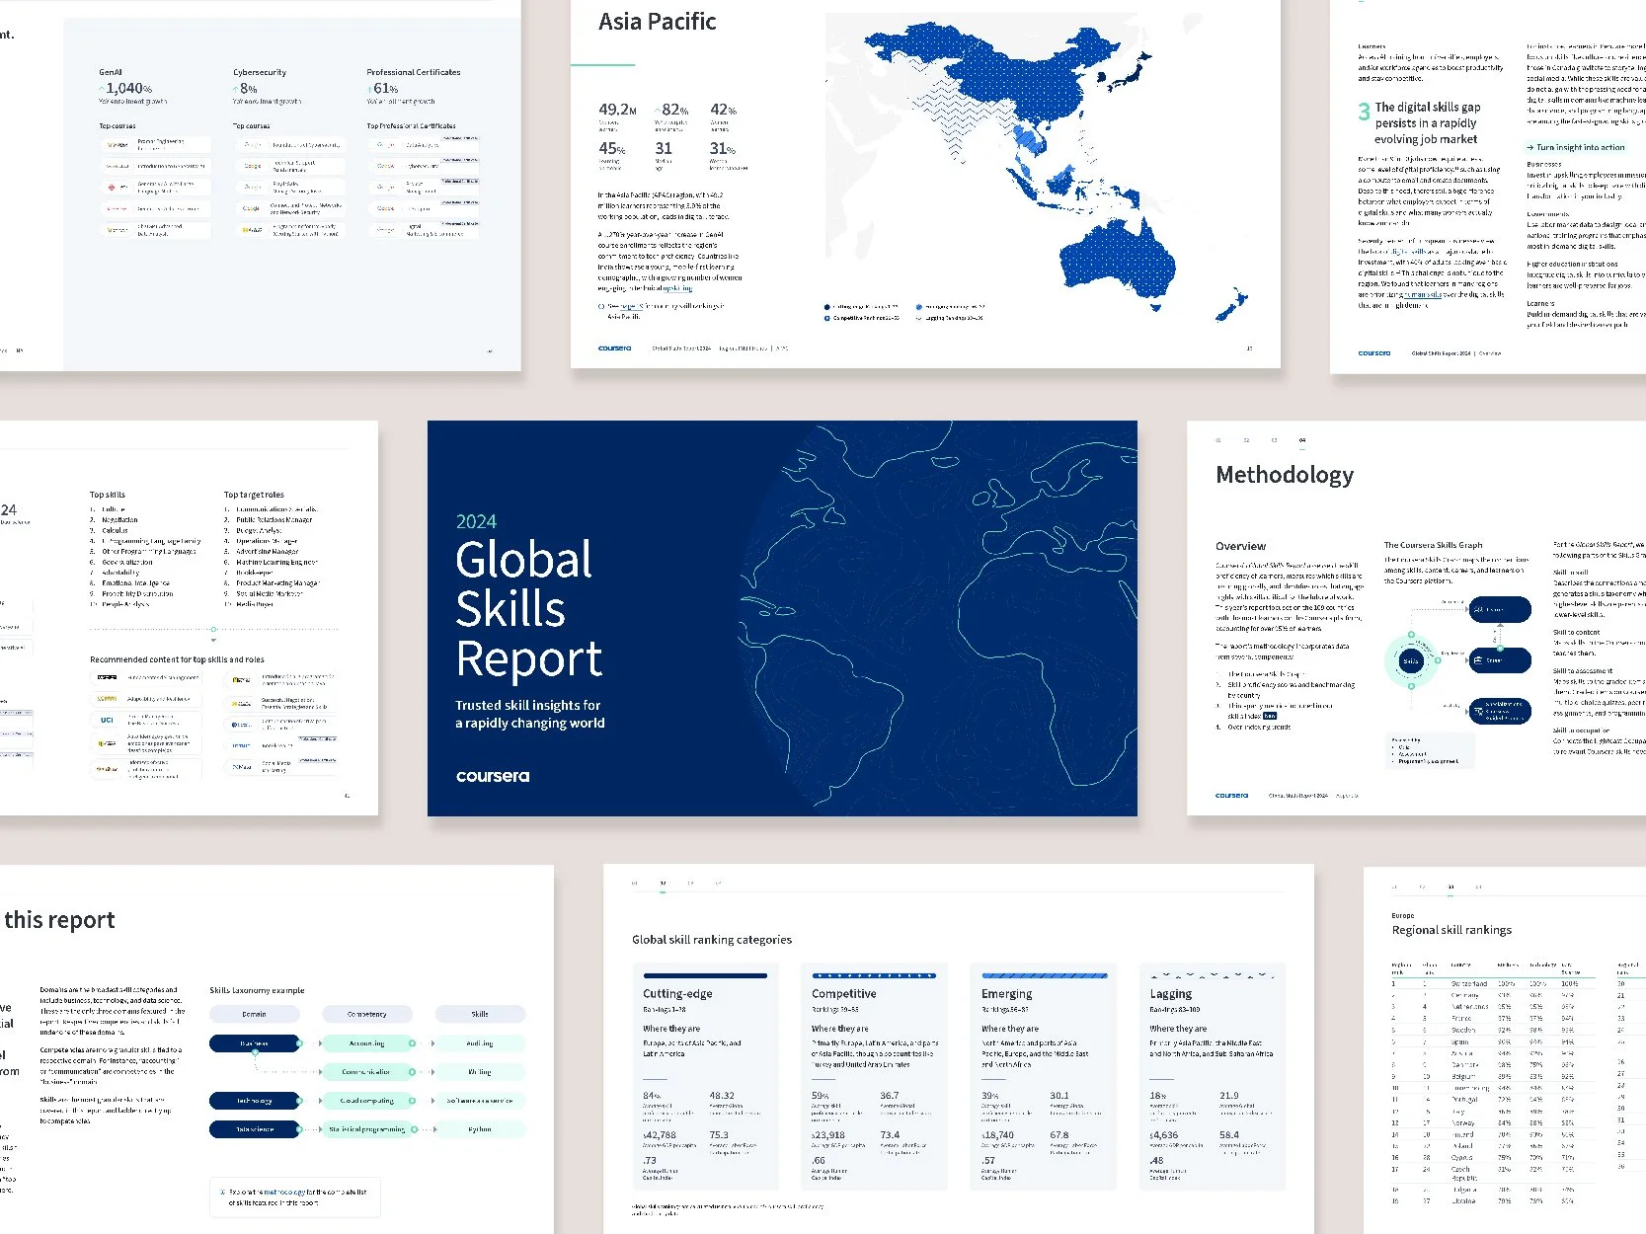Click the 'Global skill ranking categories' heading
1646x1234 pixels.
coord(712,940)
